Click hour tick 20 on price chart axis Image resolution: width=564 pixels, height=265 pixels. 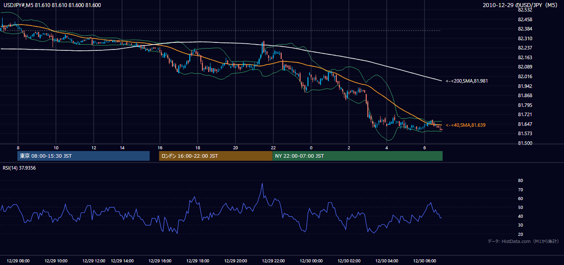235,148
